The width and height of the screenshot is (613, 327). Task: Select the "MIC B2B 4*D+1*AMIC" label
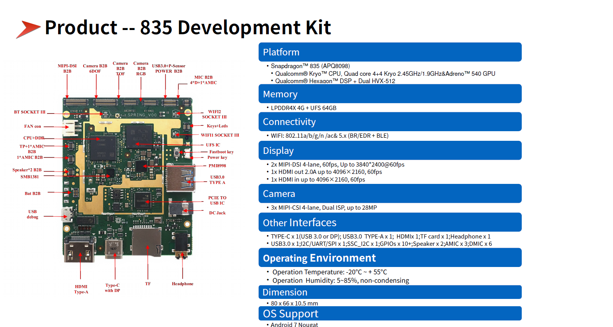(x=203, y=80)
